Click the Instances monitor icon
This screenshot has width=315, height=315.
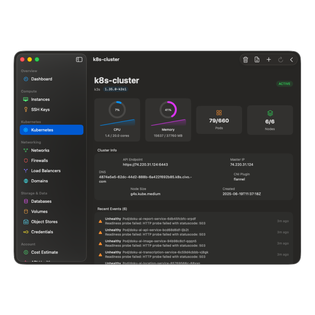[x=26, y=99]
